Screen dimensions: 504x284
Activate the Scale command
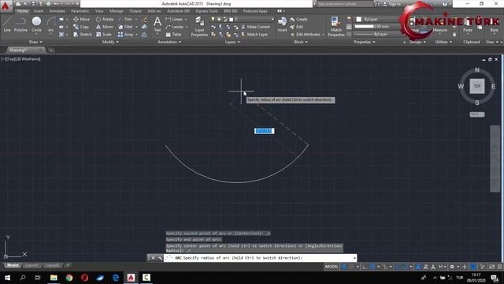103,34
